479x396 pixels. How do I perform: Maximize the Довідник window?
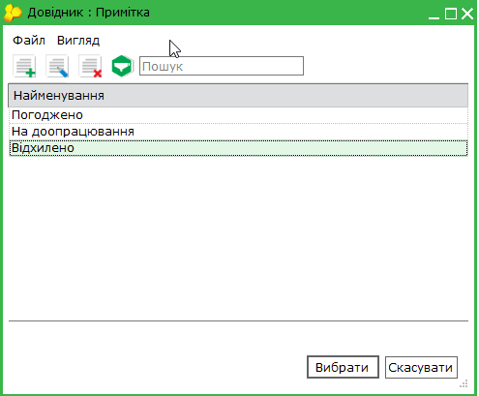point(451,15)
